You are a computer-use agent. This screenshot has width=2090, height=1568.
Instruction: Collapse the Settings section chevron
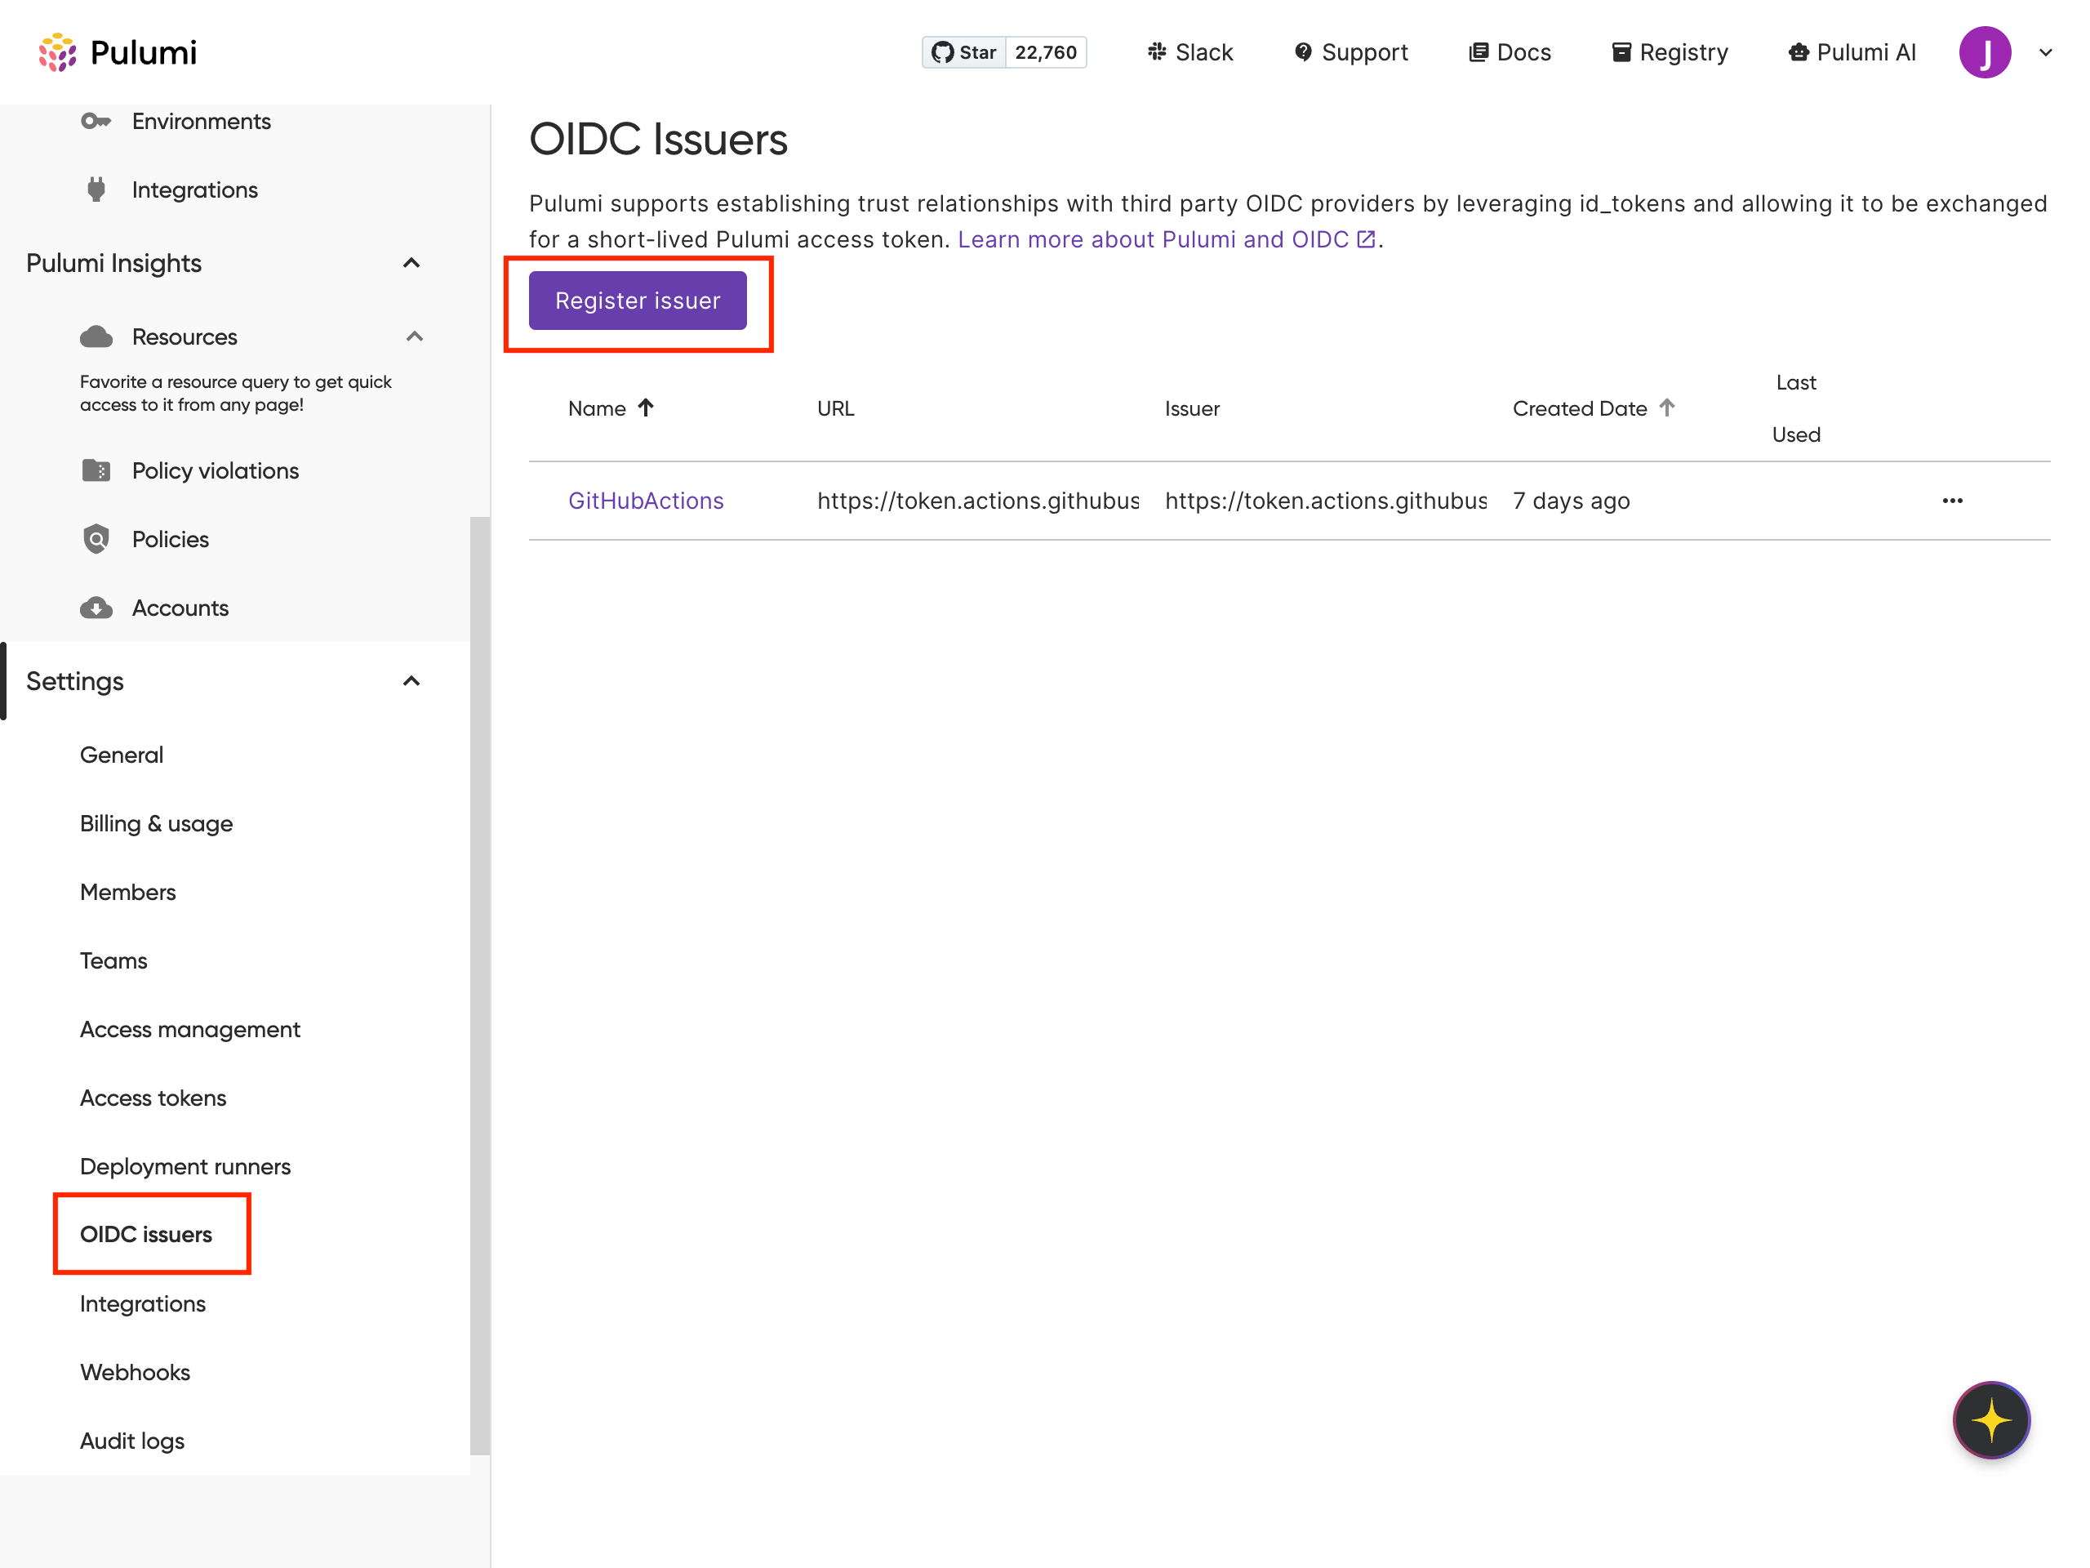click(x=411, y=681)
